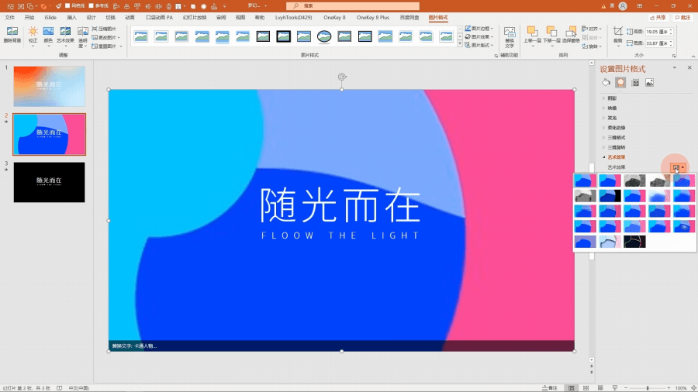
Task: Open the OneKey 8 Plus tab
Action: click(x=372, y=17)
